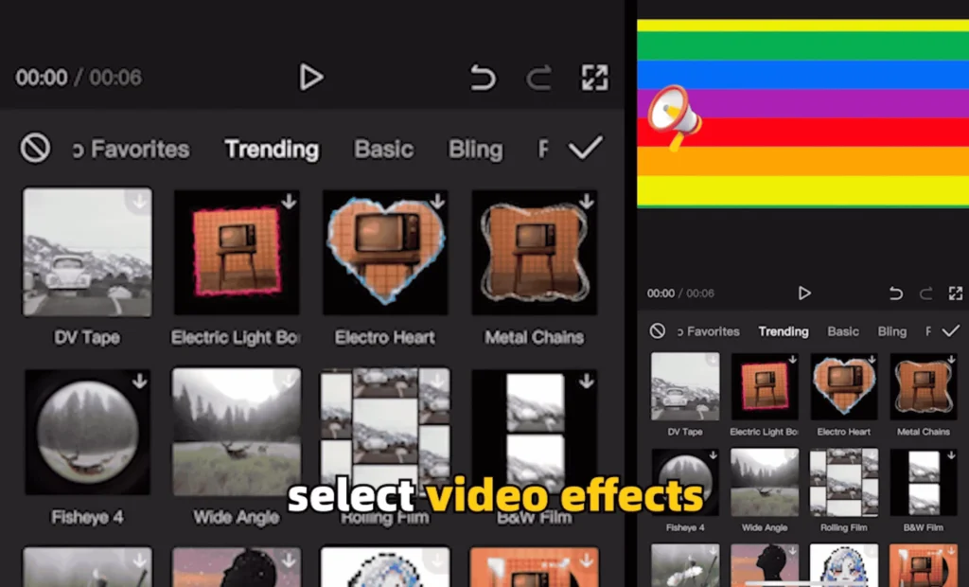Image resolution: width=969 pixels, height=587 pixels.
Task: Pick the large Fisheye 4 thumbnail
Action: point(87,433)
